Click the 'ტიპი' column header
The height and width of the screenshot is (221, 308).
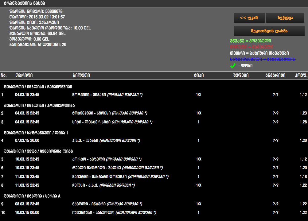[x=199, y=75]
